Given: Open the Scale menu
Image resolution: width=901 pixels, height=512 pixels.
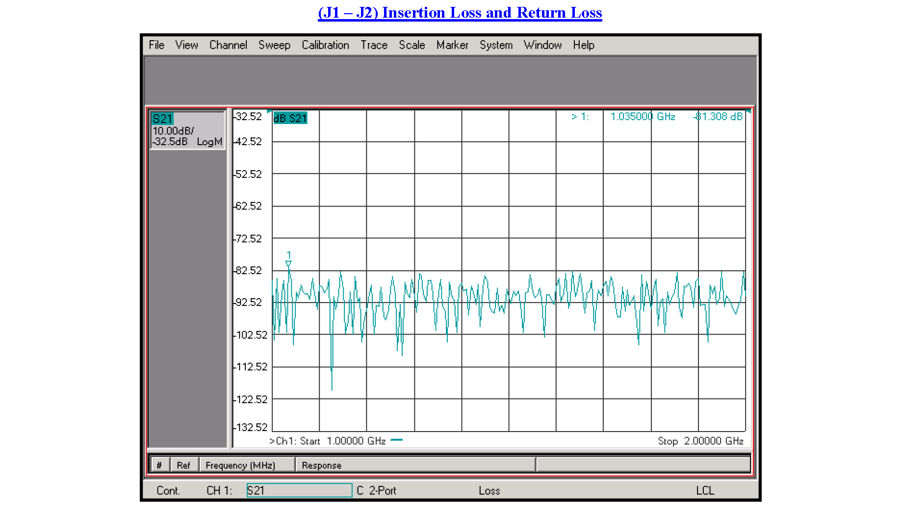Looking at the screenshot, I should click(412, 45).
